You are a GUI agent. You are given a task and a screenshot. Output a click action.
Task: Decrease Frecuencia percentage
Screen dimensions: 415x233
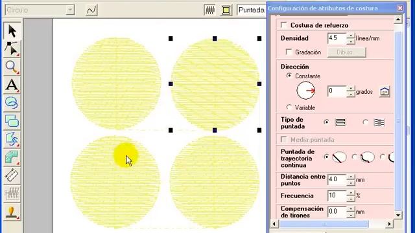[x=351, y=199]
